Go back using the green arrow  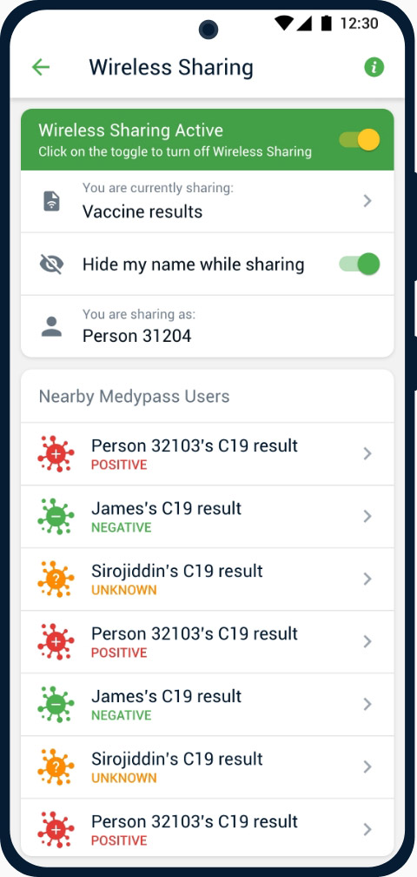coord(41,68)
